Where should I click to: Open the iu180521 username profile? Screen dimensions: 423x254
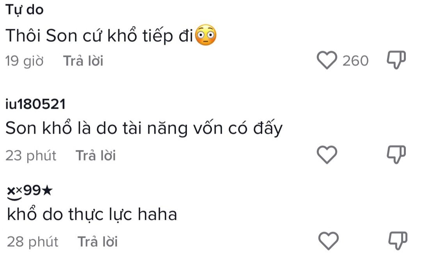(x=36, y=104)
